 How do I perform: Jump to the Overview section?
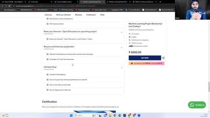click(x=48, y=15)
